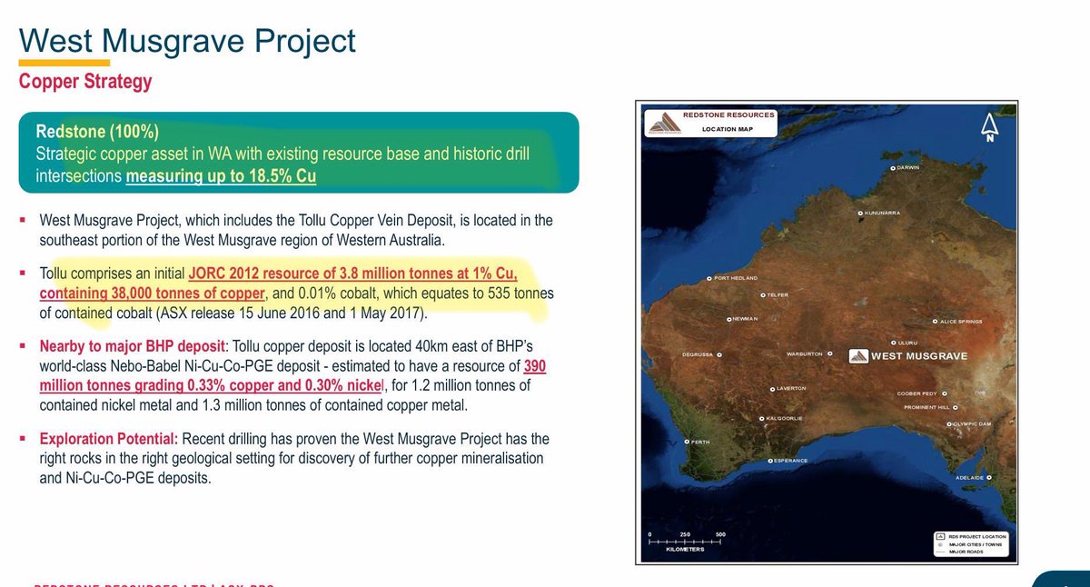Click the 'KILOMETERS' scale label
This screenshot has height=587, width=1090.
pos(685,549)
